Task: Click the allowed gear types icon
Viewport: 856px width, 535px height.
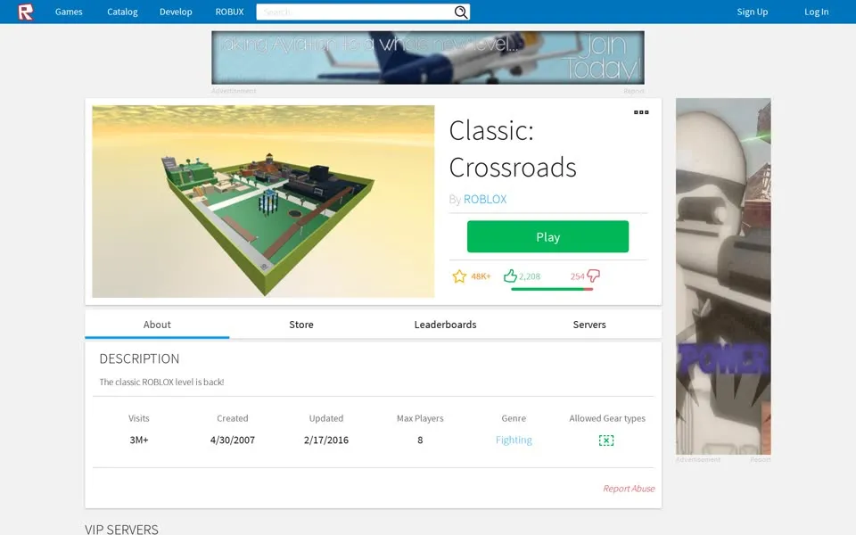Action: pyautogui.click(x=606, y=440)
